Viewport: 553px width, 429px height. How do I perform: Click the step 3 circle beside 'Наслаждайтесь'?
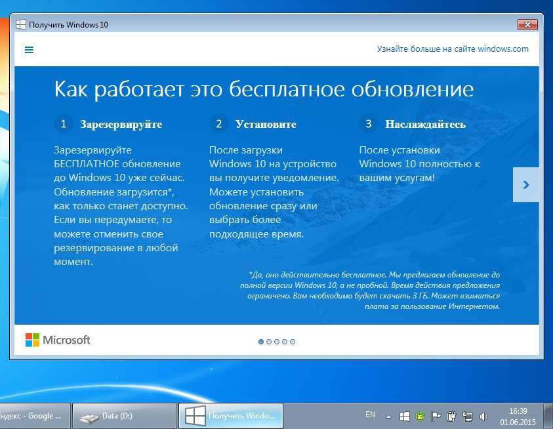[x=369, y=124]
